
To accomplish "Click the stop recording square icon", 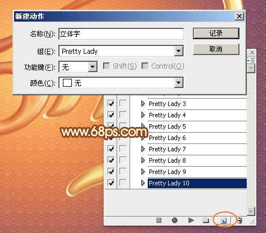I will coord(158,220).
